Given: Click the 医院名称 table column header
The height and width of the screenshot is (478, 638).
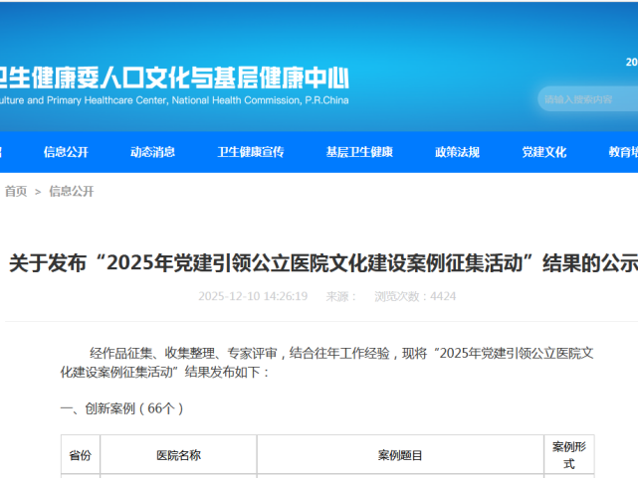Looking at the screenshot, I should click(178, 455).
